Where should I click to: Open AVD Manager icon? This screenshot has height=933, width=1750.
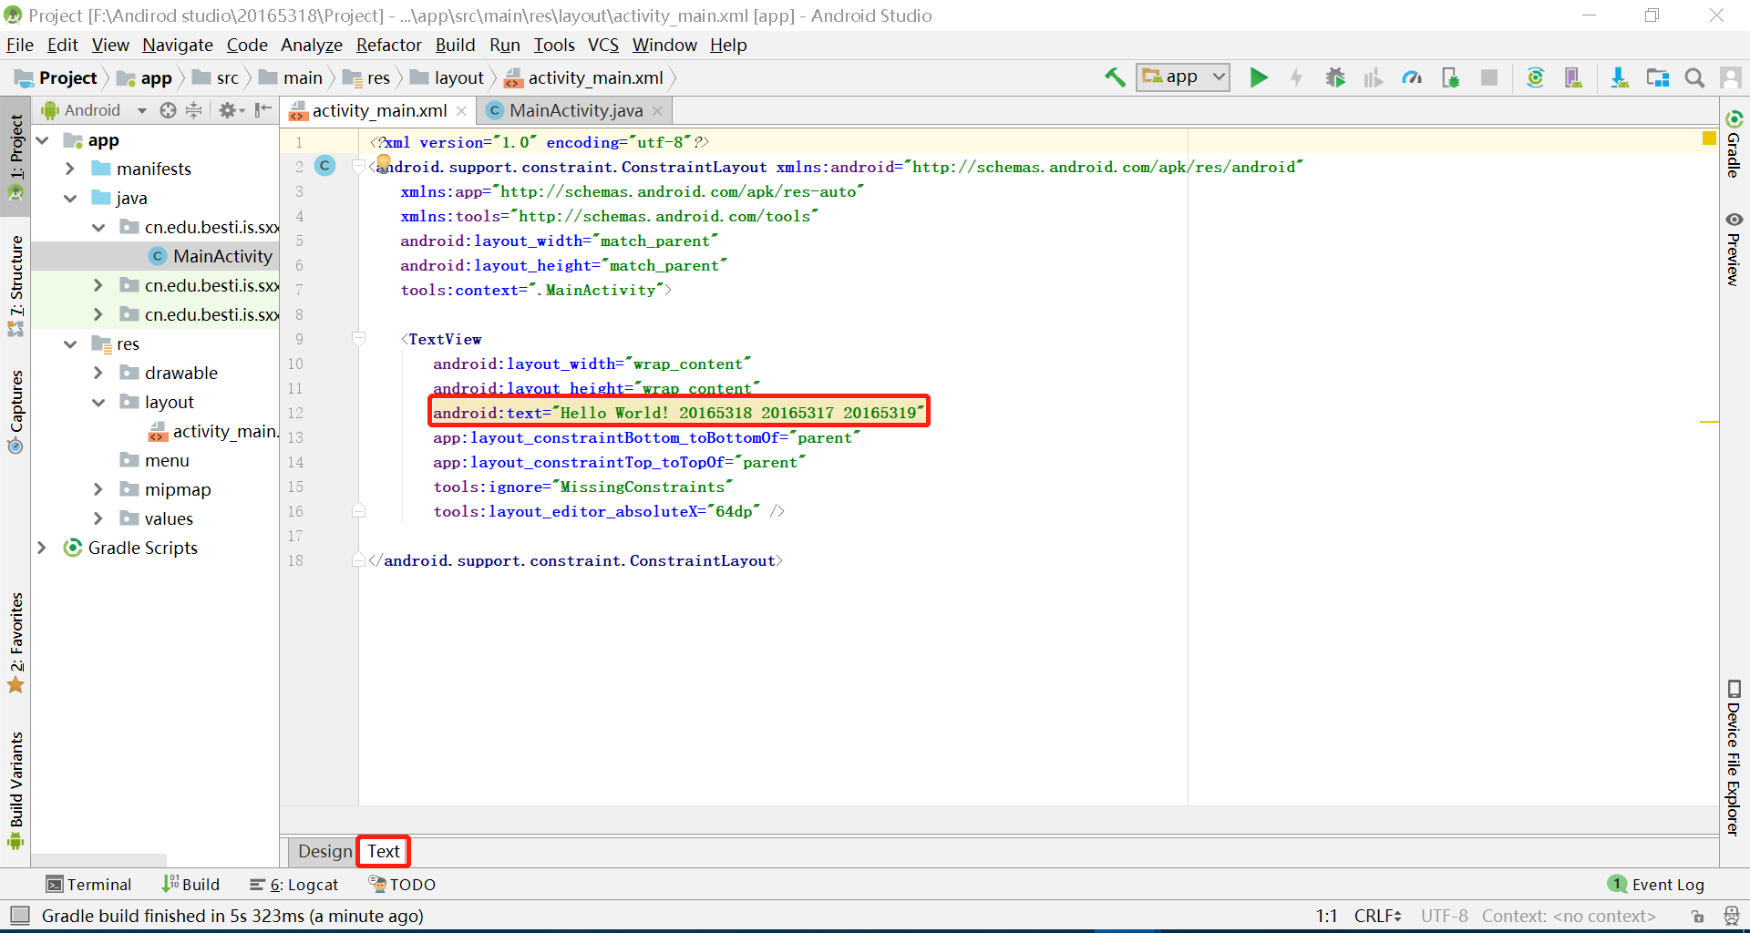click(1573, 77)
